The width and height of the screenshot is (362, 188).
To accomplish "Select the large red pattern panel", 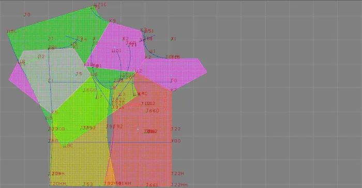I will 148,138.
